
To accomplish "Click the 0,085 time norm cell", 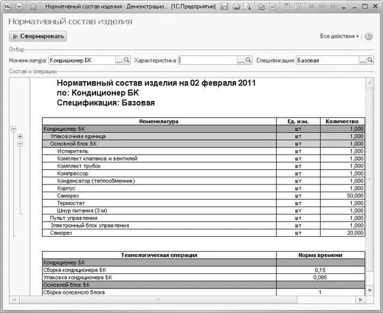I will coord(321,278).
